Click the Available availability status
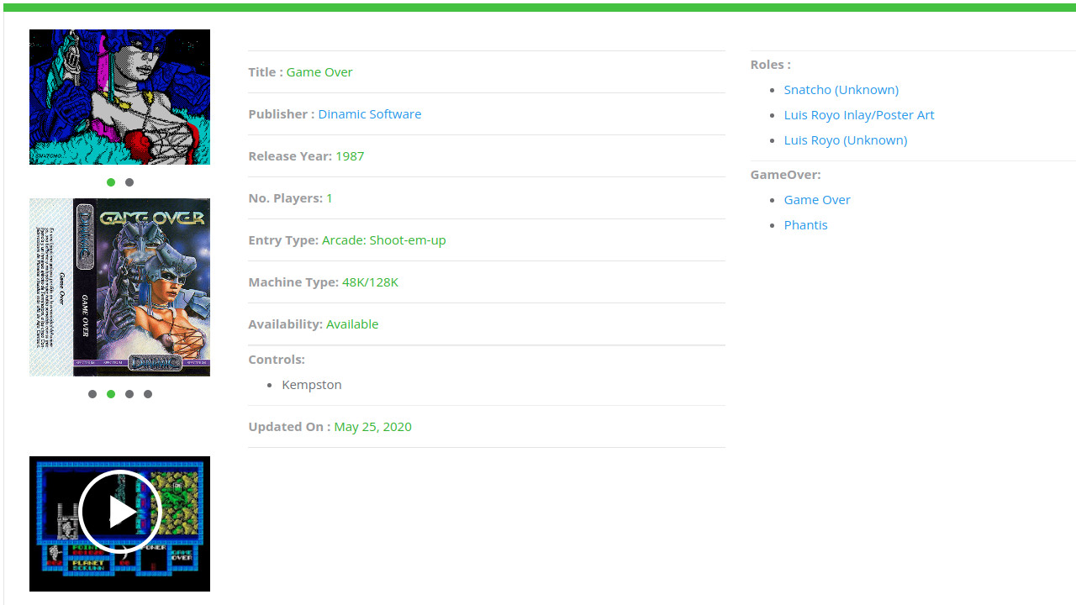1076x605 pixels. 351,324
